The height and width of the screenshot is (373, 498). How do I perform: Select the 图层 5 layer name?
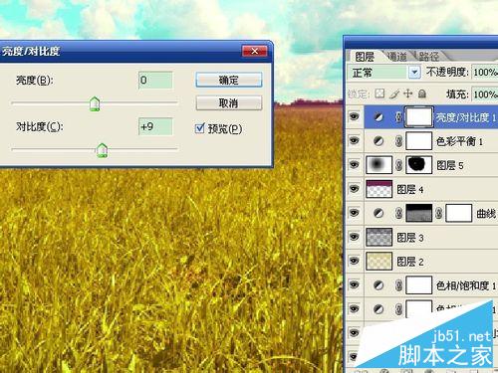[x=450, y=165]
